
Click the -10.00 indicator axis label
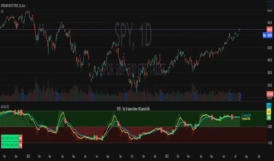(x=270, y=143)
